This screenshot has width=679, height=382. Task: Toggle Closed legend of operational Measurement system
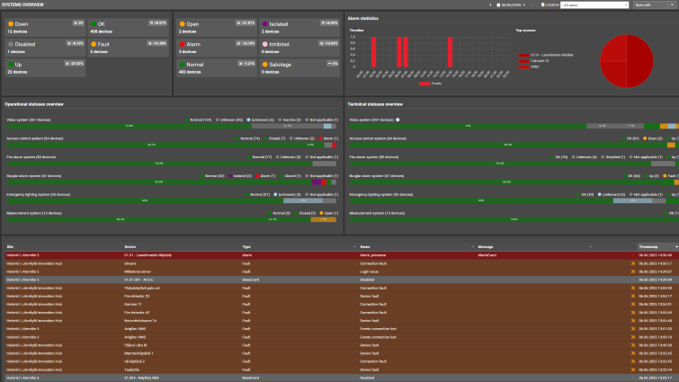tap(305, 213)
